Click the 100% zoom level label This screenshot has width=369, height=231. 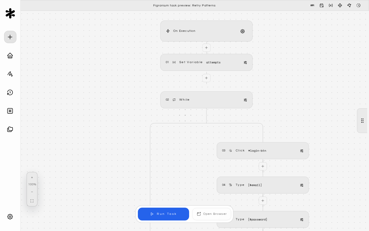(32, 185)
